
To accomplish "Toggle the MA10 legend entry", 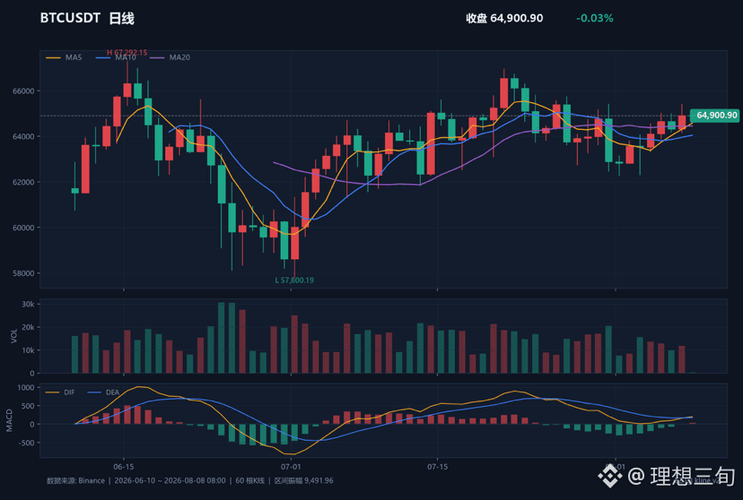I will [116, 57].
